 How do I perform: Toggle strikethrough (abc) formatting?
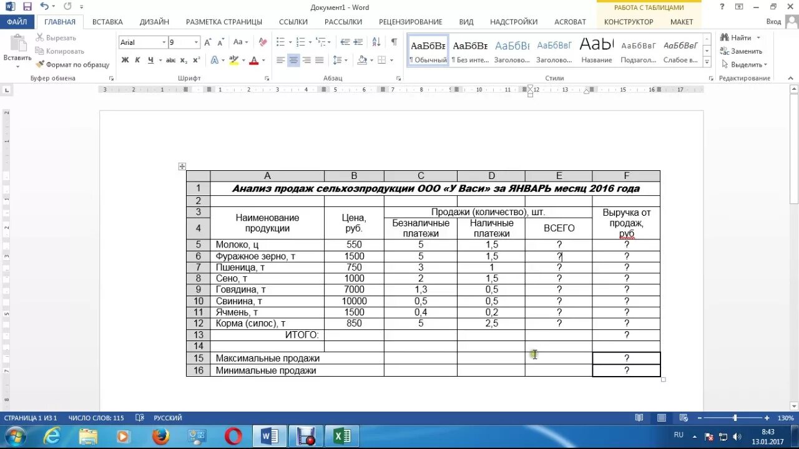172,60
